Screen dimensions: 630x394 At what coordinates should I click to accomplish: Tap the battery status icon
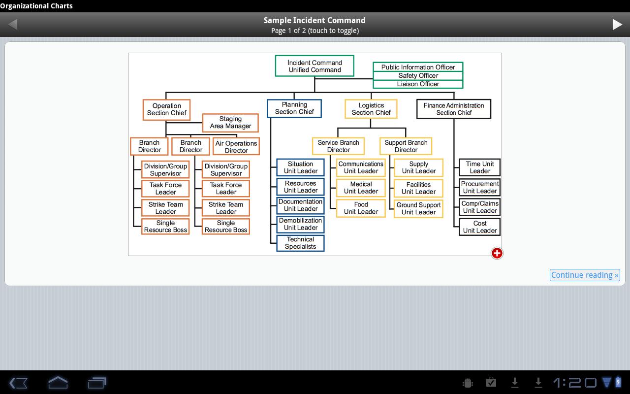coord(619,382)
